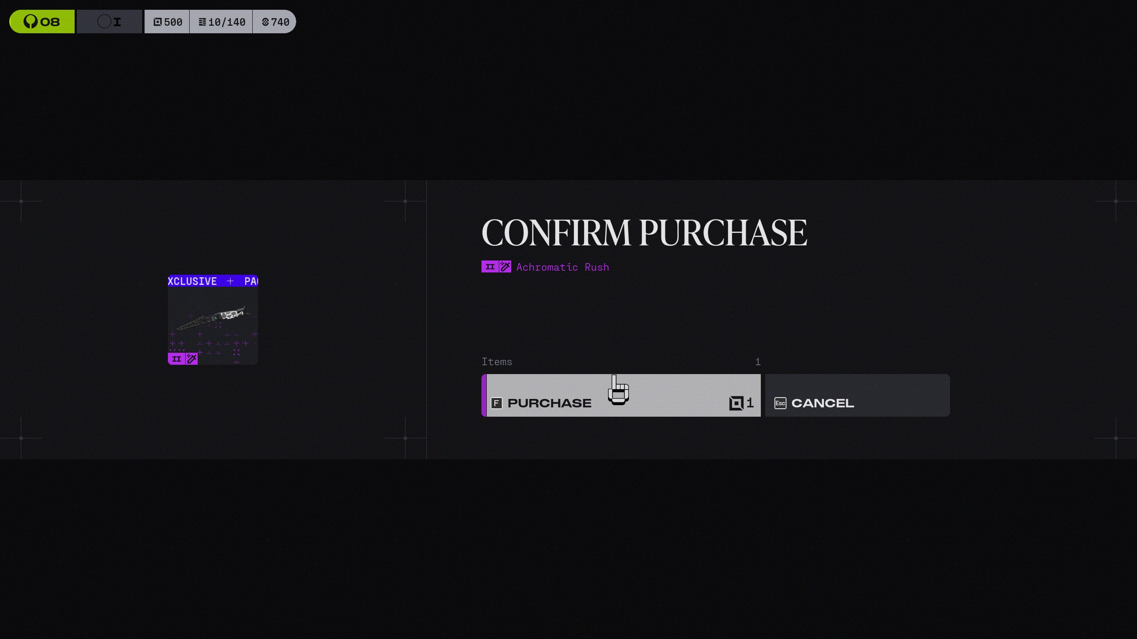The image size is (1137, 639).
Task: Click the Items count number
Action: click(758, 362)
